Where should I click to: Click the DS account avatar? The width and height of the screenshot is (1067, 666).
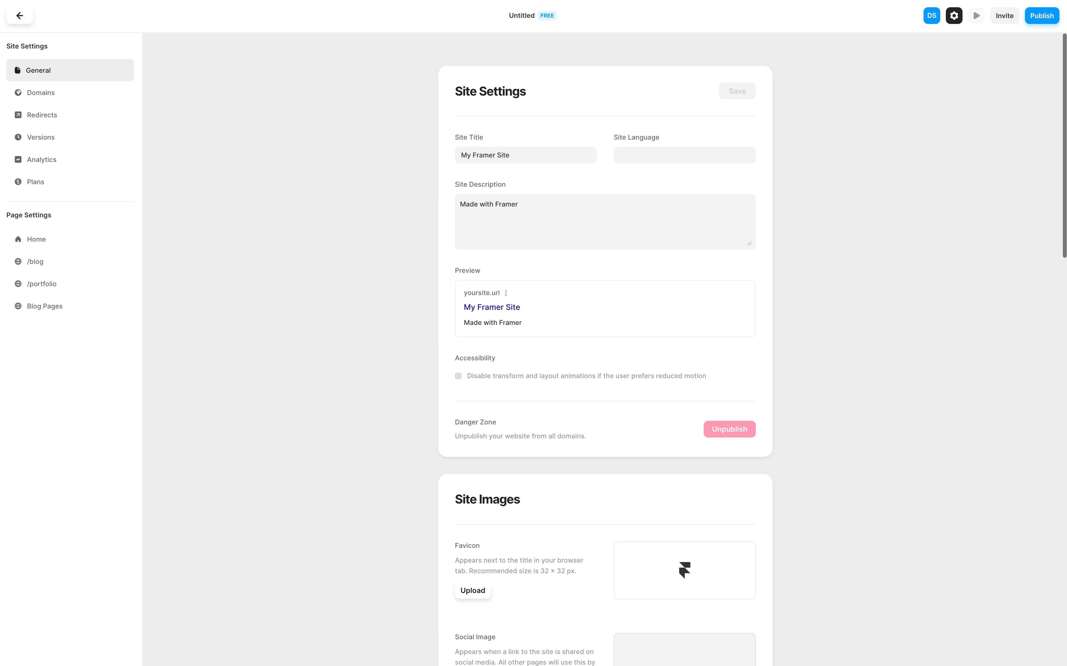click(931, 15)
